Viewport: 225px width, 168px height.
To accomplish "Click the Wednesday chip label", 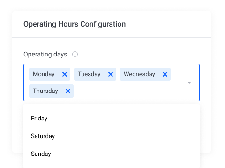I will pyautogui.click(x=139, y=74).
